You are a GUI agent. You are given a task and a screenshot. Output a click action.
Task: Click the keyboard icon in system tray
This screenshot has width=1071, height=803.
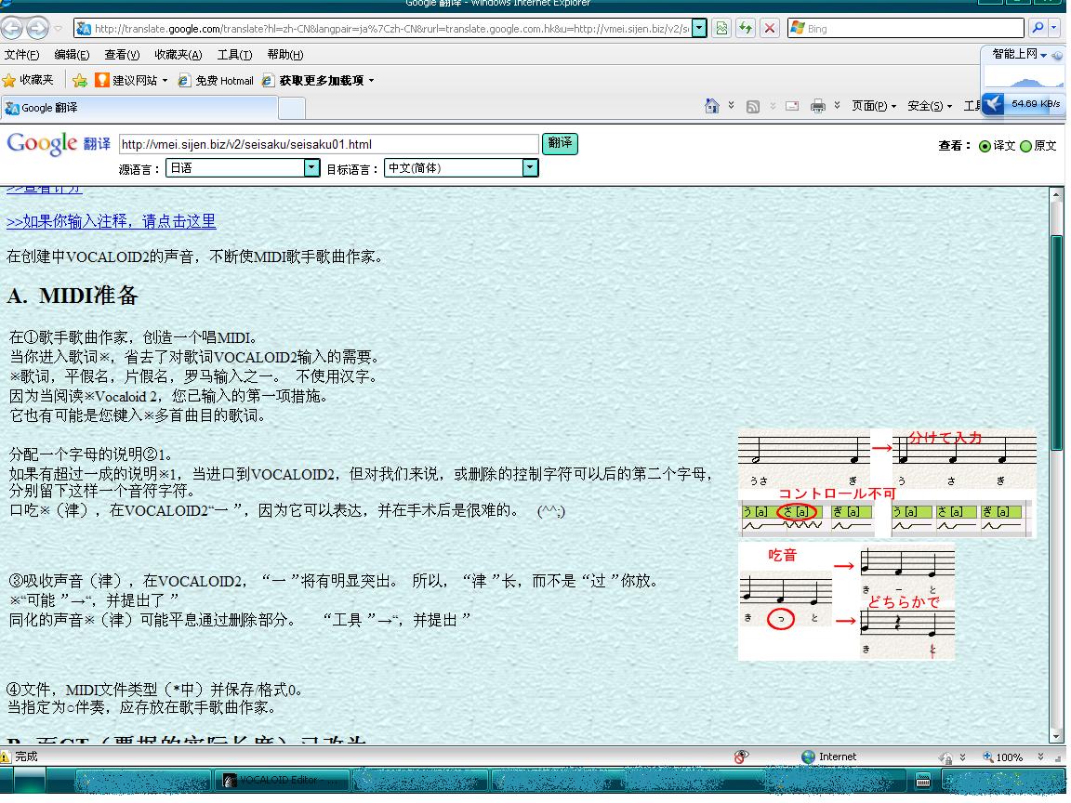(x=923, y=780)
